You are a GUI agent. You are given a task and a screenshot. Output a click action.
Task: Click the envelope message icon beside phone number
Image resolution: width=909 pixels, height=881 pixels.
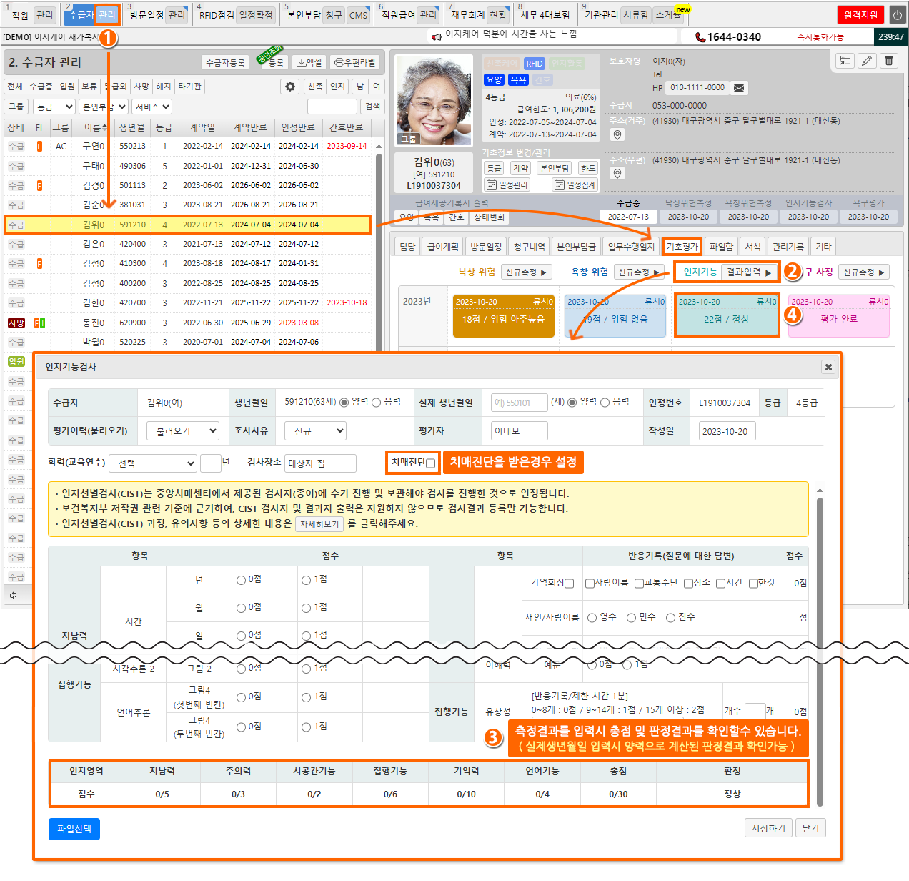(x=739, y=88)
